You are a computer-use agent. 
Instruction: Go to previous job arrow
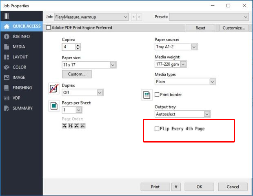(x=134, y=17)
